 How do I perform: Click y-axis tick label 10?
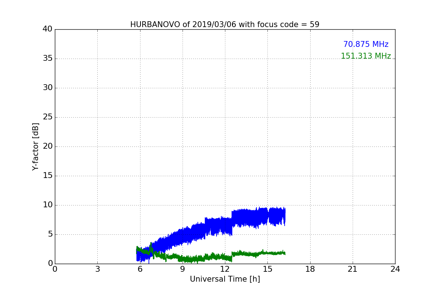click(x=48, y=205)
